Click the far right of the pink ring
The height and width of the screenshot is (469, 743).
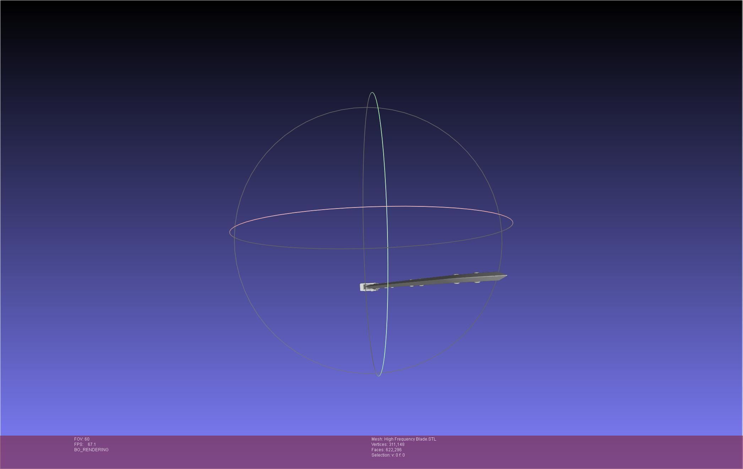coord(512,223)
